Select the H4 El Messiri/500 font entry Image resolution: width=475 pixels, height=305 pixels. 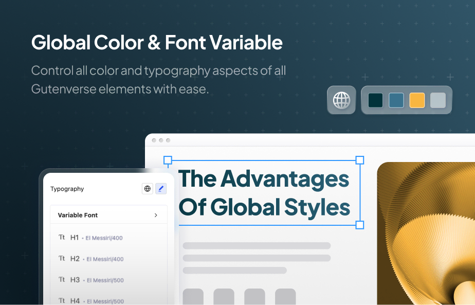pyautogui.click(x=97, y=300)
